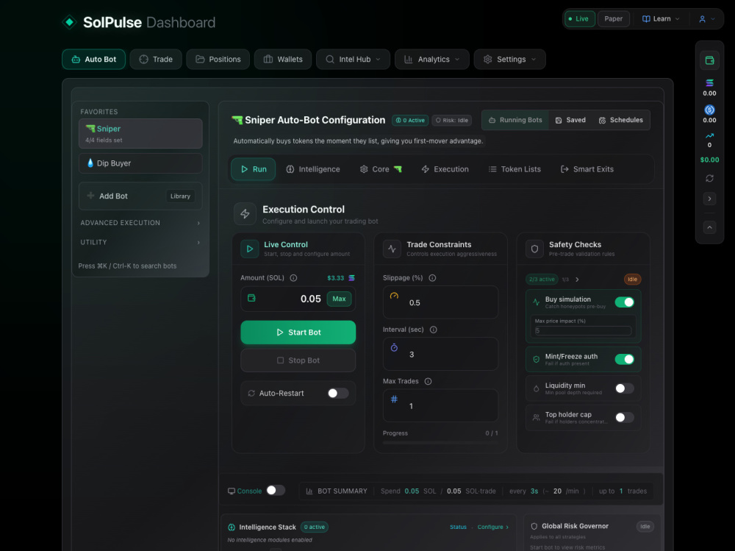Disable the Mint/Freeze auth toggle
This screenshot has width=735, height=551.
(x=624, y=360)
